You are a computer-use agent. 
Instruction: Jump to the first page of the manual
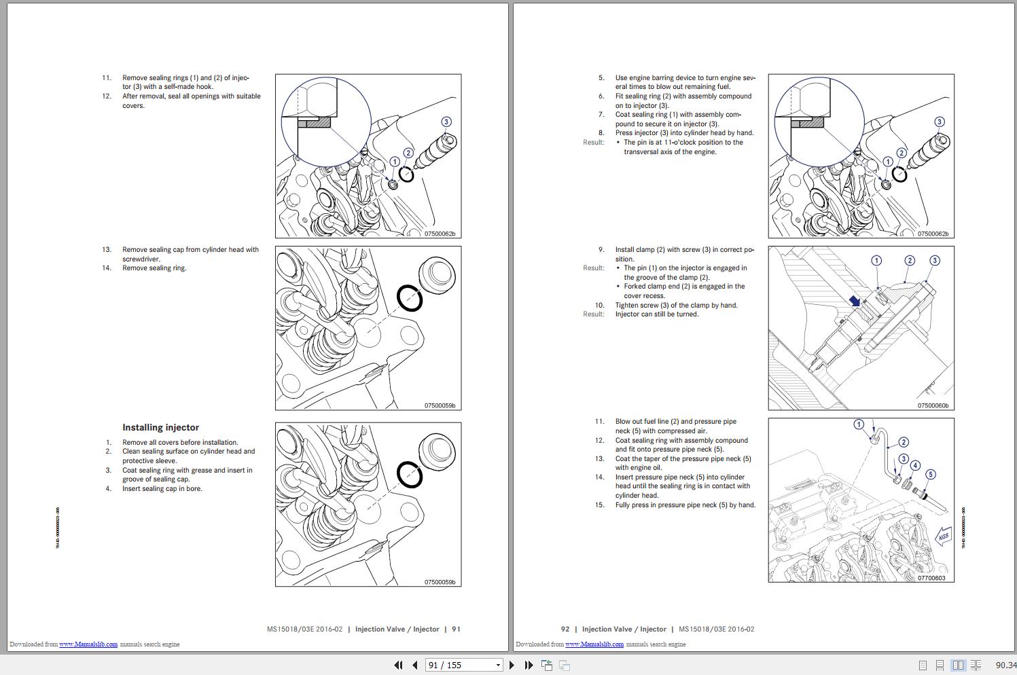click(x=399, y=665)
